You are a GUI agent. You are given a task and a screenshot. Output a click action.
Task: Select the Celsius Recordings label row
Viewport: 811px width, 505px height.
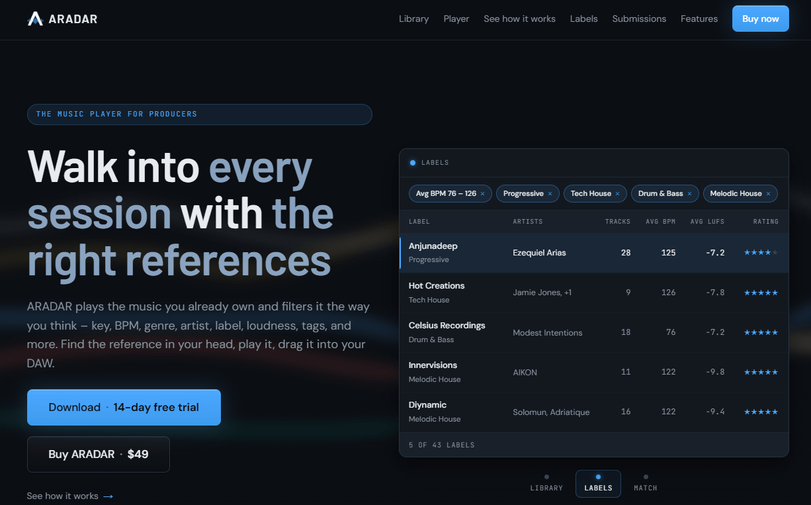594,332
